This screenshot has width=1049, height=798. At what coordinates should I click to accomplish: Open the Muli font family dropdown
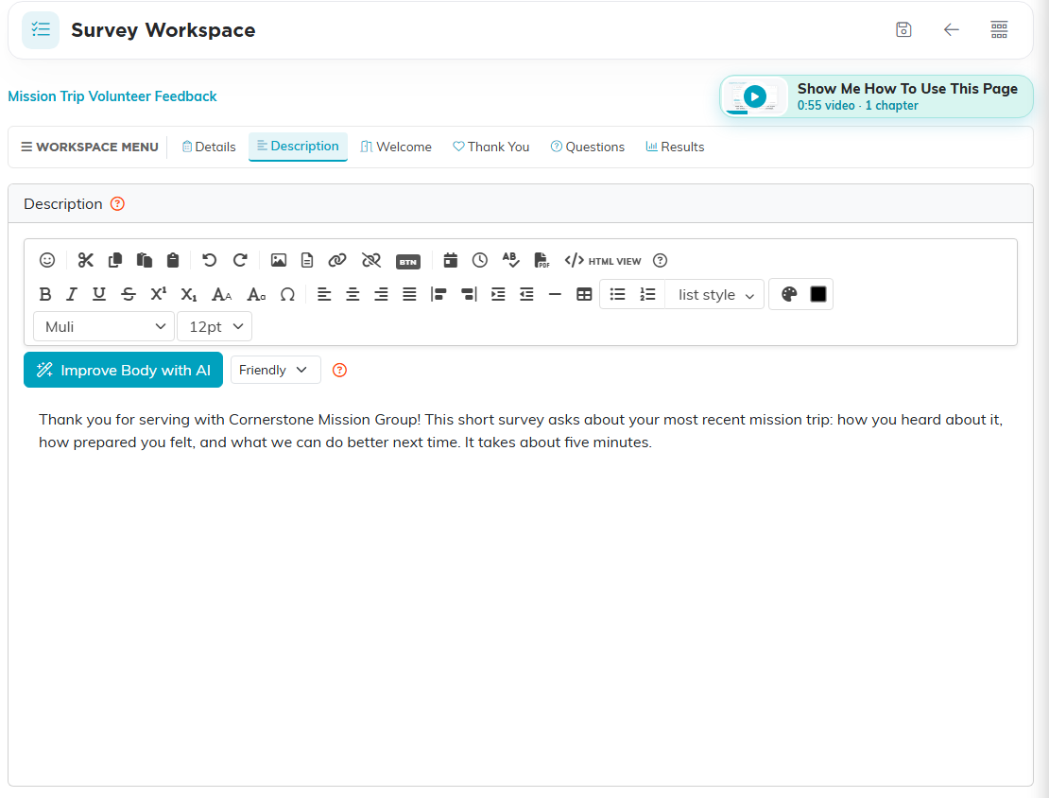click(104, 327)
